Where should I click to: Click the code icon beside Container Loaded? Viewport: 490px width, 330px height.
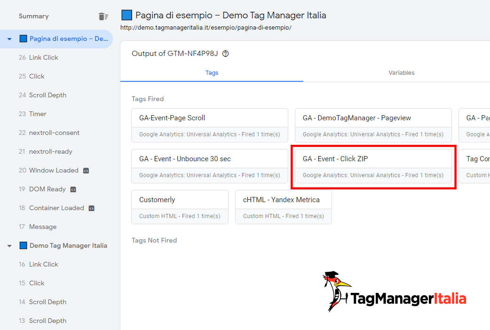click(x=92, y=208)
